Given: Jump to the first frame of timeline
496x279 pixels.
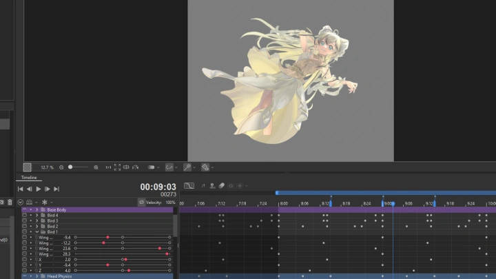Looking at the screenshot, I should tap(20, 189).
